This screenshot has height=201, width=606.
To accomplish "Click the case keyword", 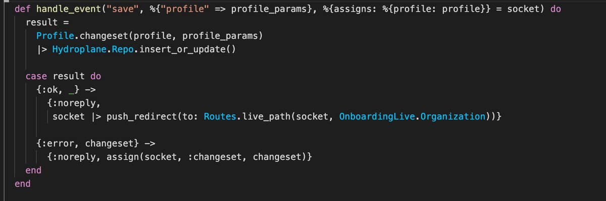I will pyautogui.click(x=36, y=76).
